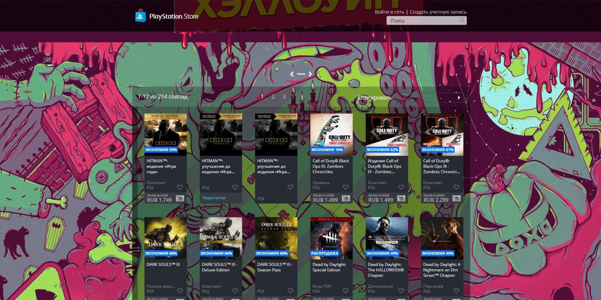
Task: Click title Call of Duty Black Ops III: Zombies Chronicles
Action: pyautogui.click(x=331, y=166)
